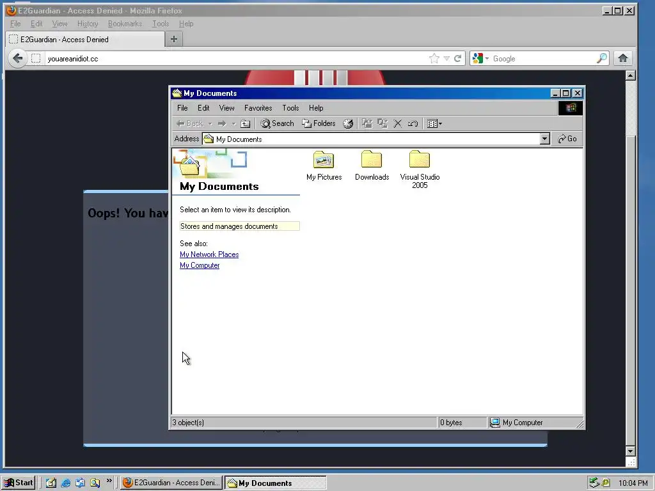The image size is (655, 491).
Task: Follow the My Computer link
Action: [x=200, y=265]
